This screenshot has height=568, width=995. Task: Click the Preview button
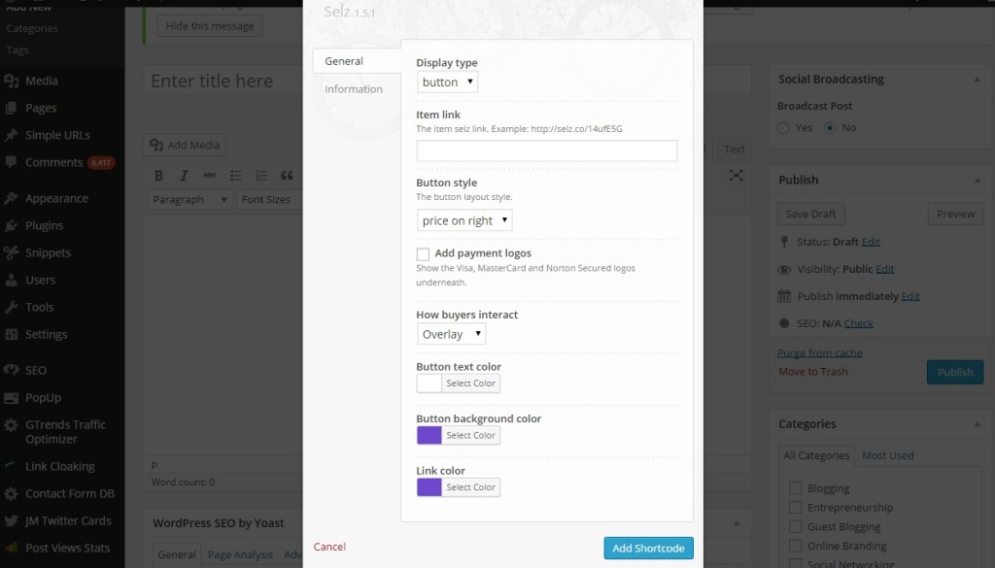(956, 215)
